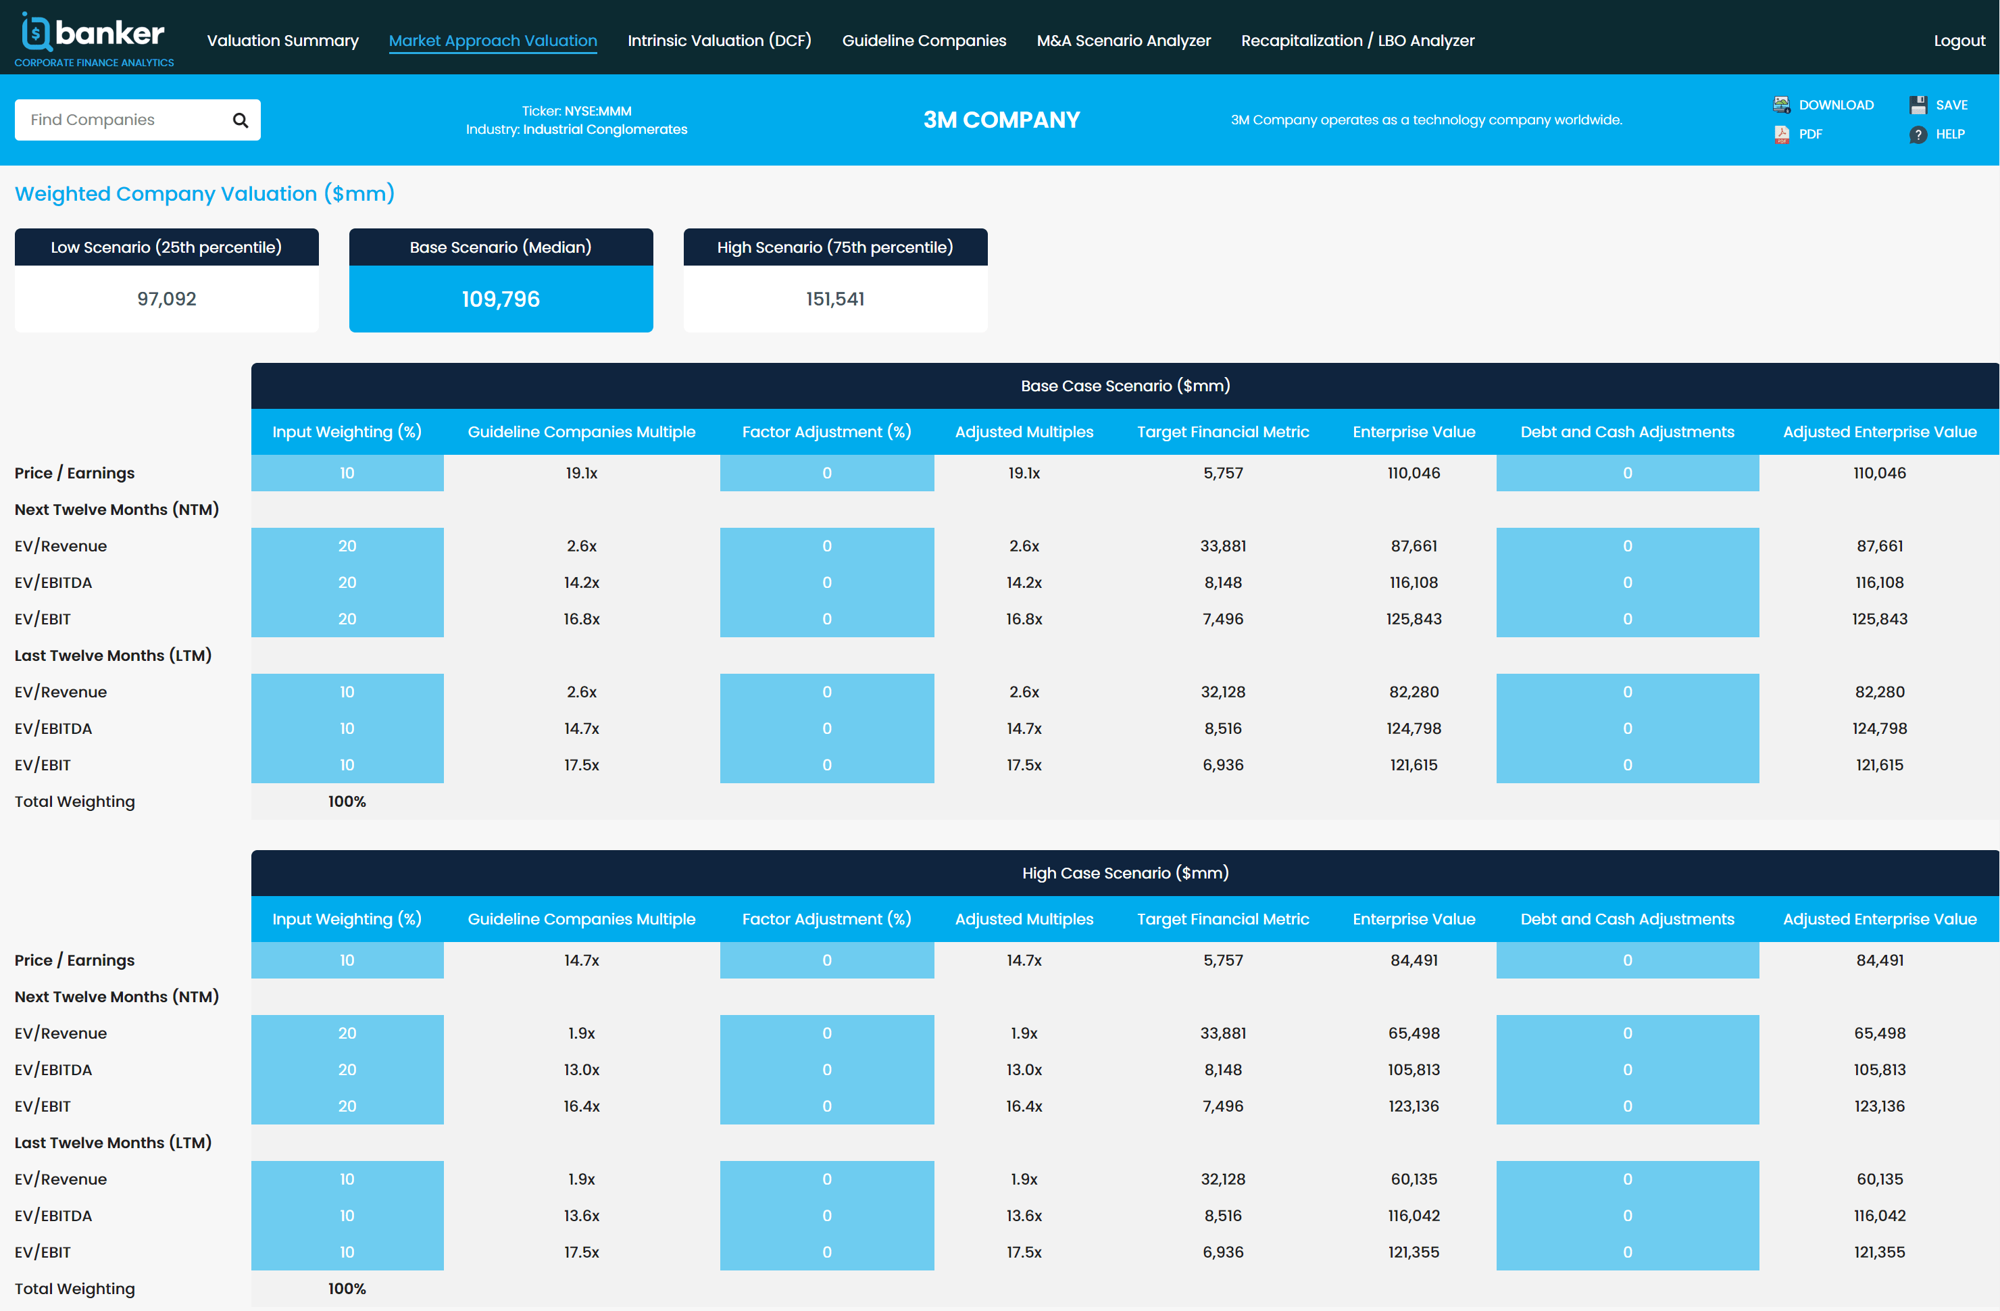Click Base Case multiple 14.2x in Guideline column

click(582, 583)
